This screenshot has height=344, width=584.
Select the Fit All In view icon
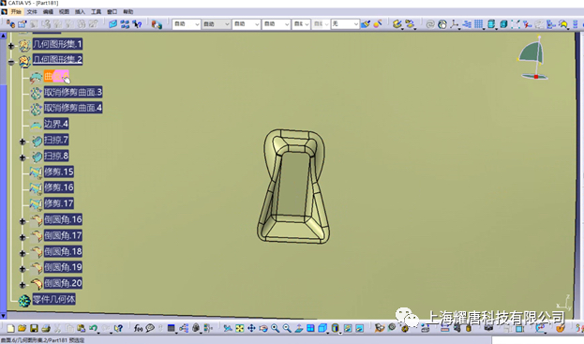coord(239,328)
